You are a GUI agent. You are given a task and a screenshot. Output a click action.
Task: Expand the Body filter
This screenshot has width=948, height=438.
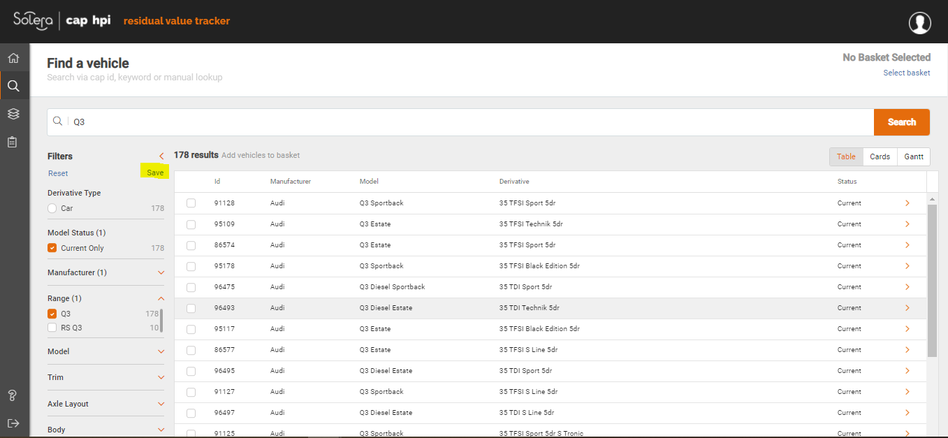pos(161,430)
